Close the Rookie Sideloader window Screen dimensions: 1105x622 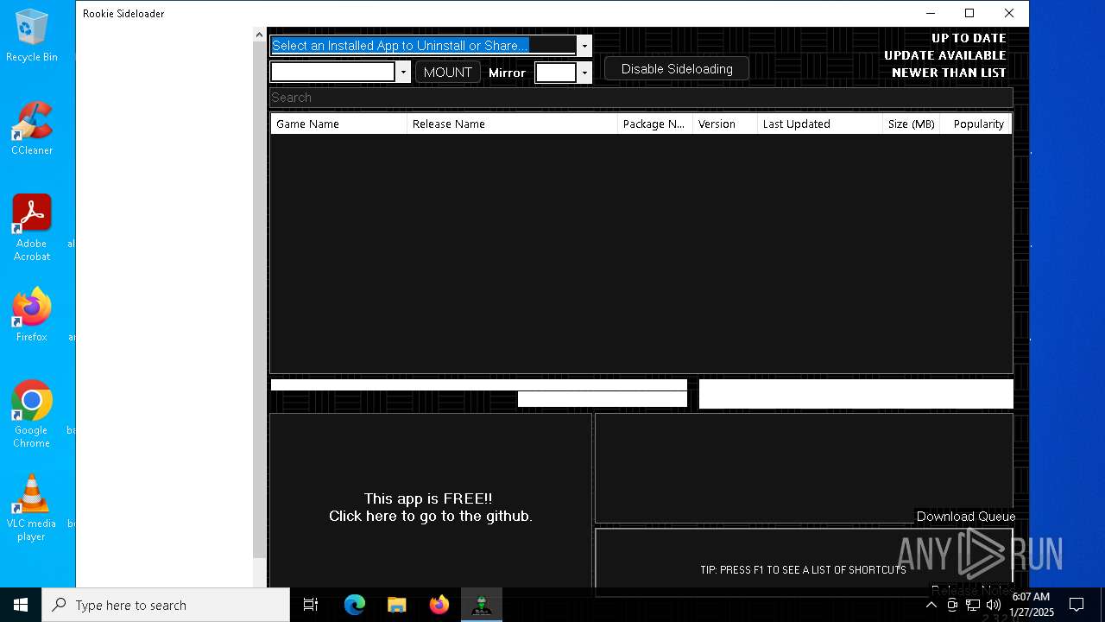(x=1009, y=13)
